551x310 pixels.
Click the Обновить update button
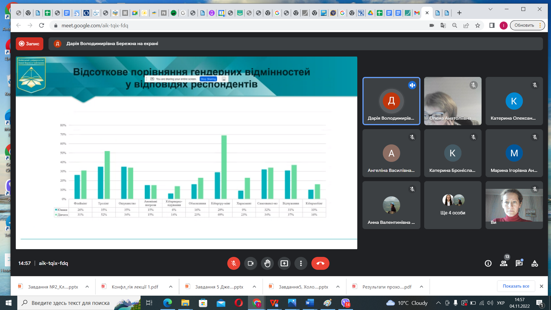pyautogui.click(x=524, y=25)
